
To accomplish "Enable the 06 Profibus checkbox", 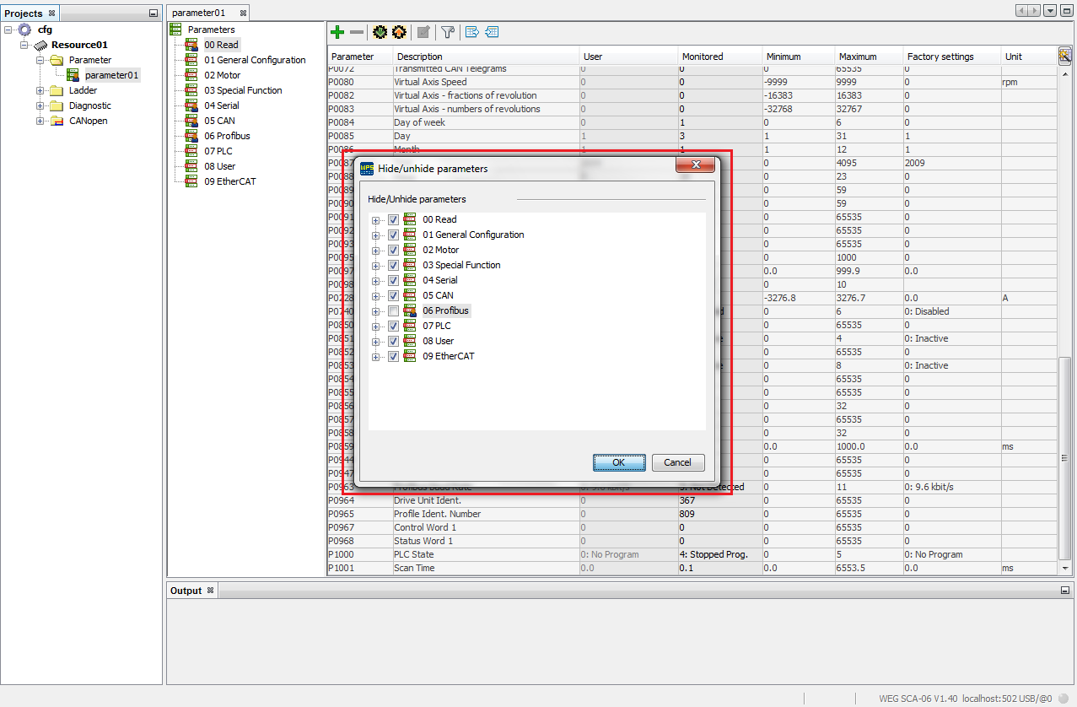I will tap(393, 310).
